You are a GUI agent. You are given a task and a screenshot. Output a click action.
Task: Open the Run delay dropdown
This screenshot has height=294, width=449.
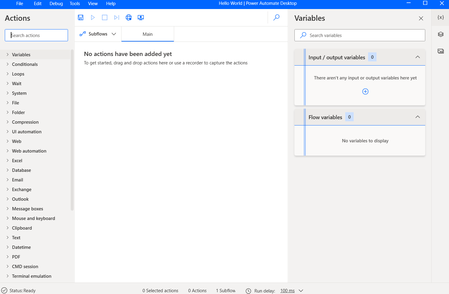[x=301, y=290]
